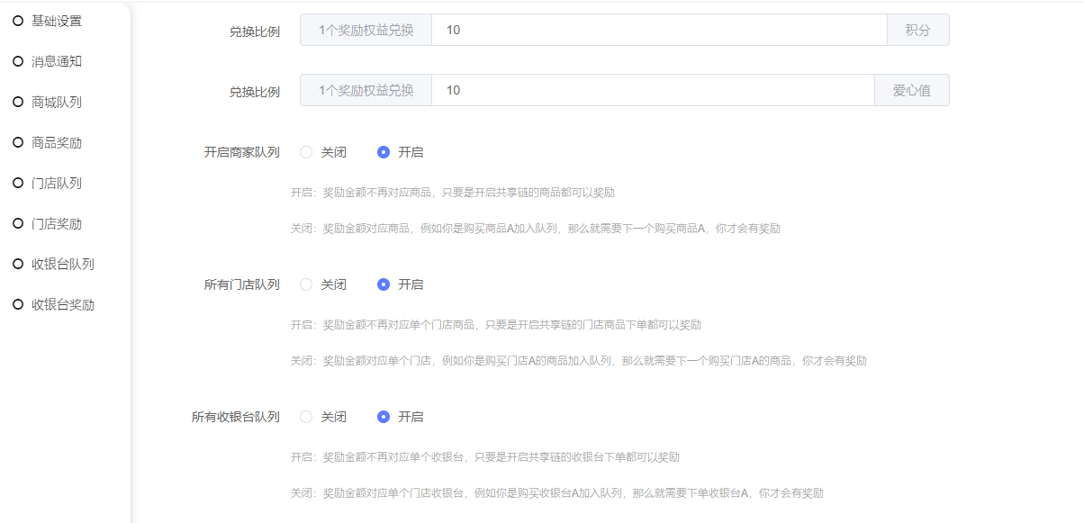Select 开启 for 所有收银台队列
The height and width of the screenshot is (523, 1084).
click(x=384, y=417)
